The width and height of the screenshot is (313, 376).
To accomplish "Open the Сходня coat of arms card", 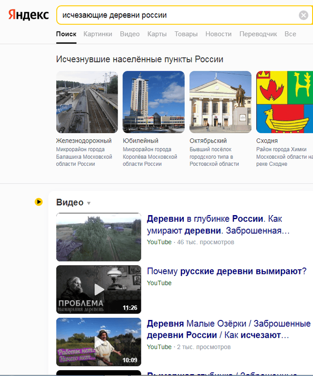I will [284, 102].
